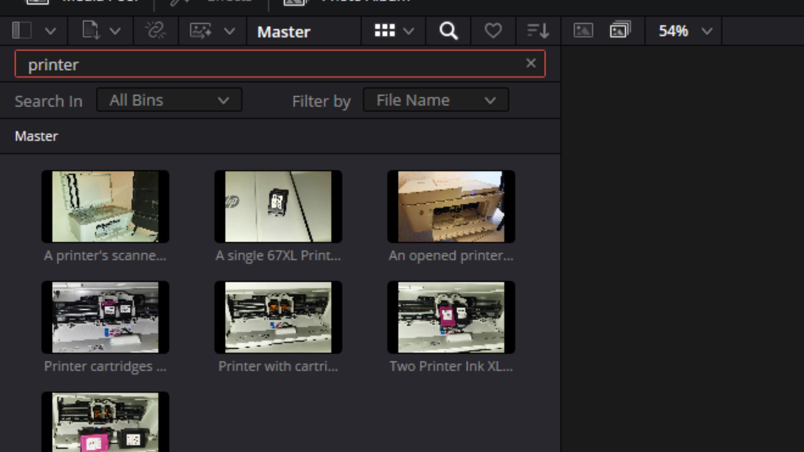
Task: Click the 'Filter by' label
Action: tap(321, 101)
